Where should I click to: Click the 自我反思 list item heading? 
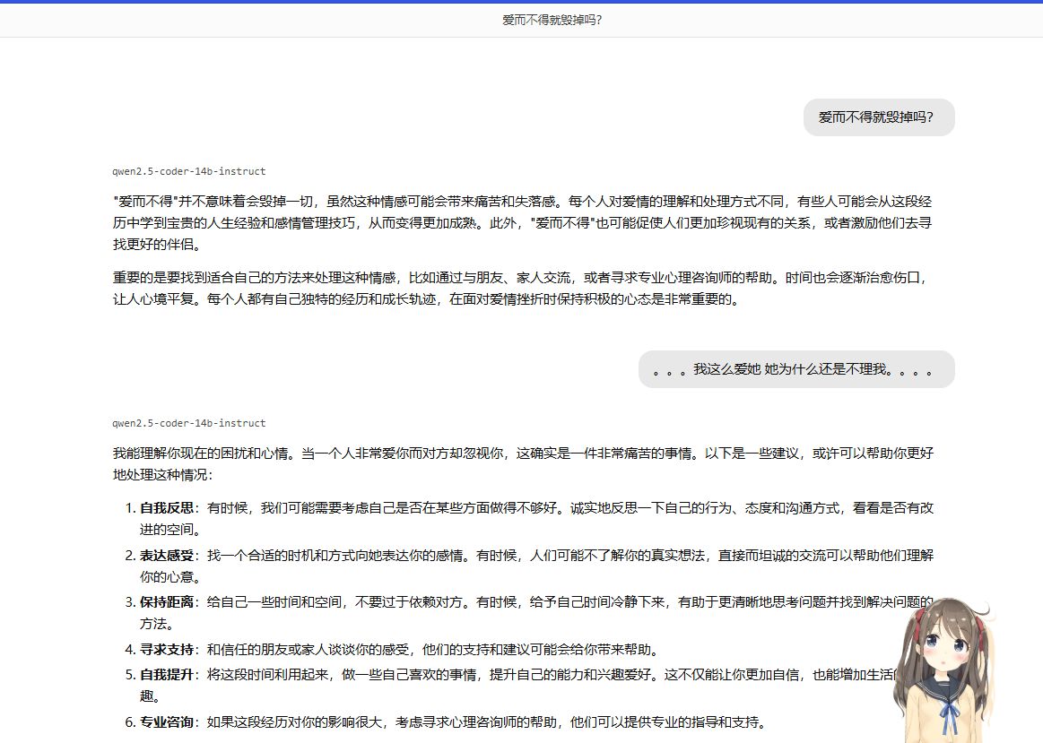167,508
